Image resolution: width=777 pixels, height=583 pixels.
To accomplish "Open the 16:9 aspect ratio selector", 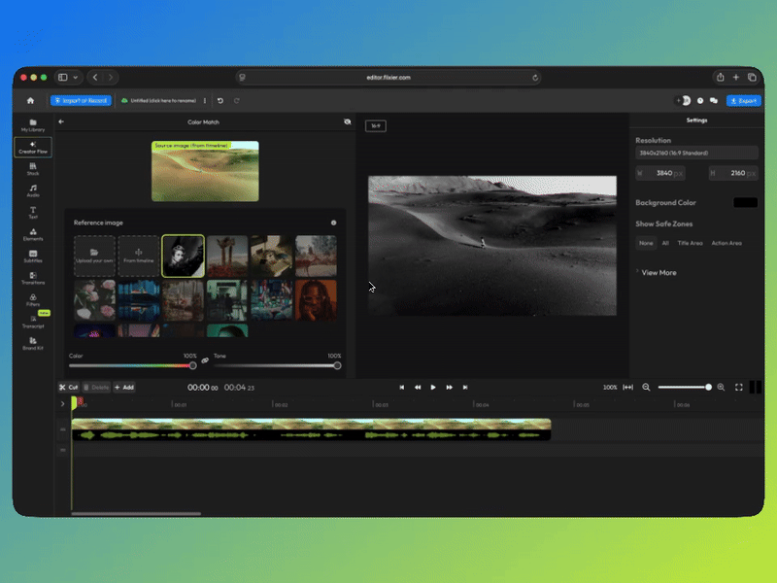I will pos(376,125).
